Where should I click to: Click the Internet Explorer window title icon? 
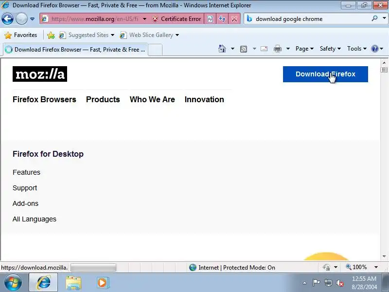pos(5,5)
